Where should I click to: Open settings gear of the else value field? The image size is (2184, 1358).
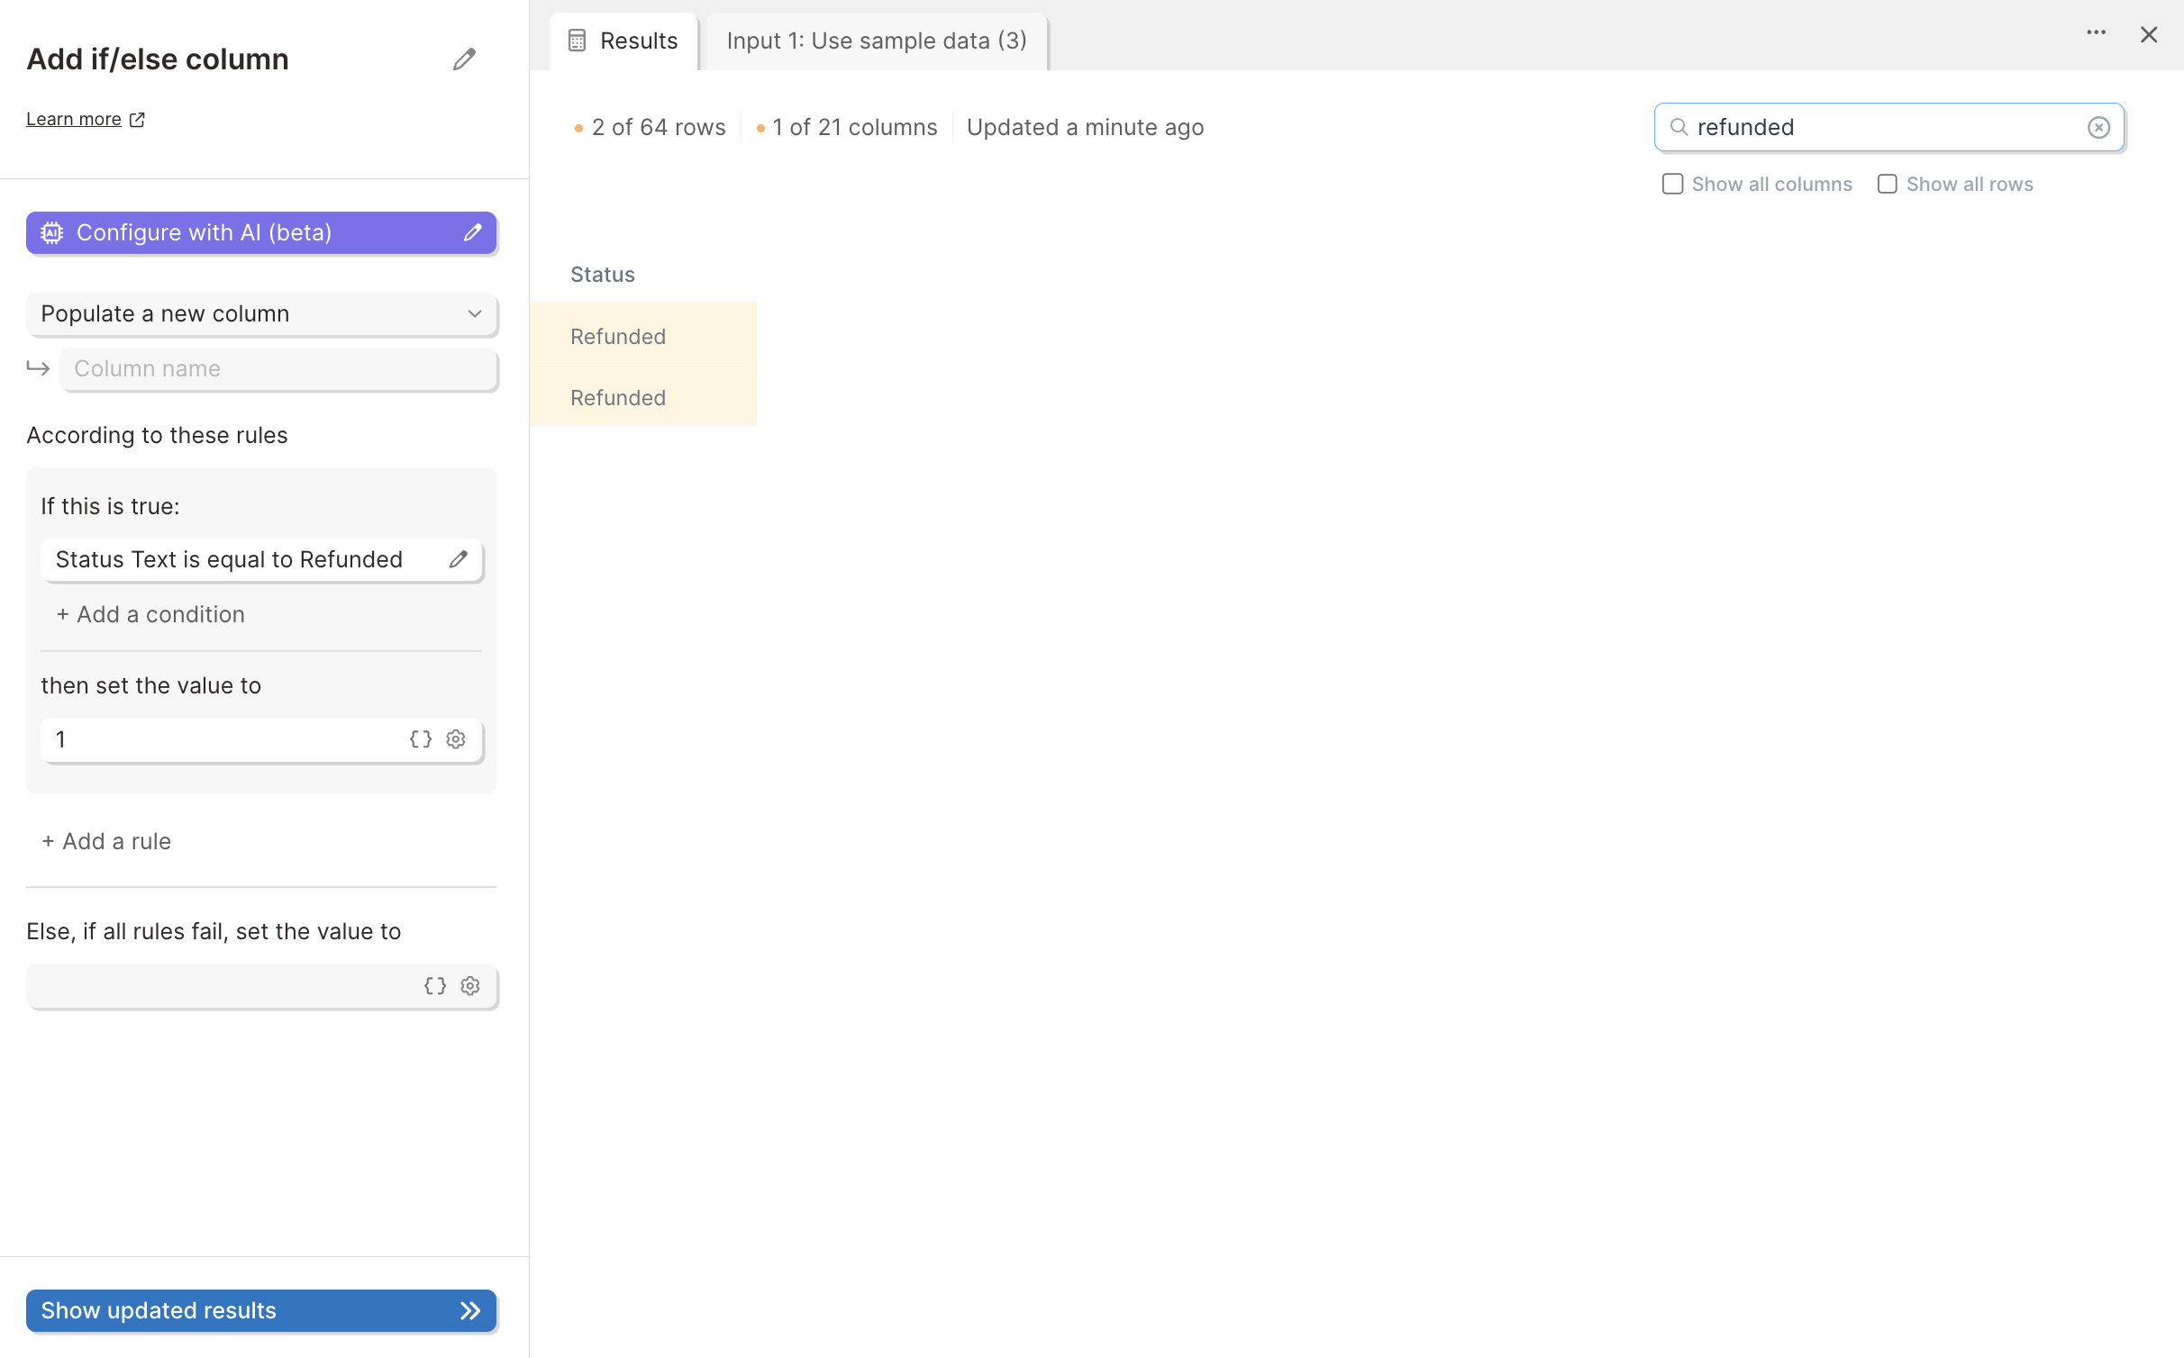tap(470, 986)
